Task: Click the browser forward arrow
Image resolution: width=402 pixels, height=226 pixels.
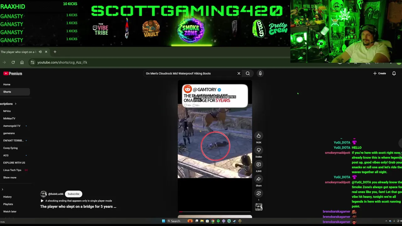Action: pos(4,62)
